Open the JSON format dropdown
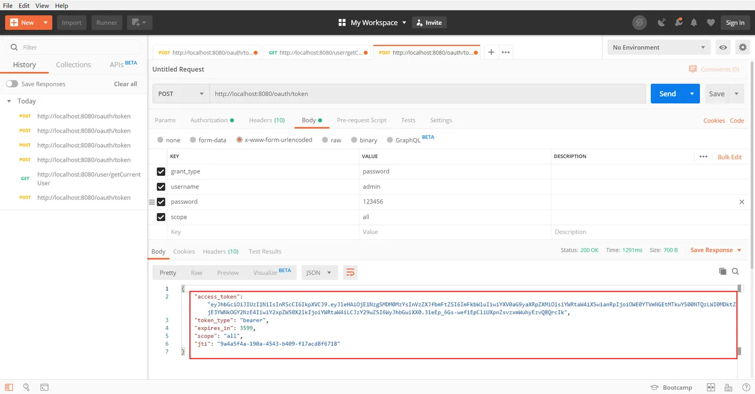755x394 pixels. (319, 273)
